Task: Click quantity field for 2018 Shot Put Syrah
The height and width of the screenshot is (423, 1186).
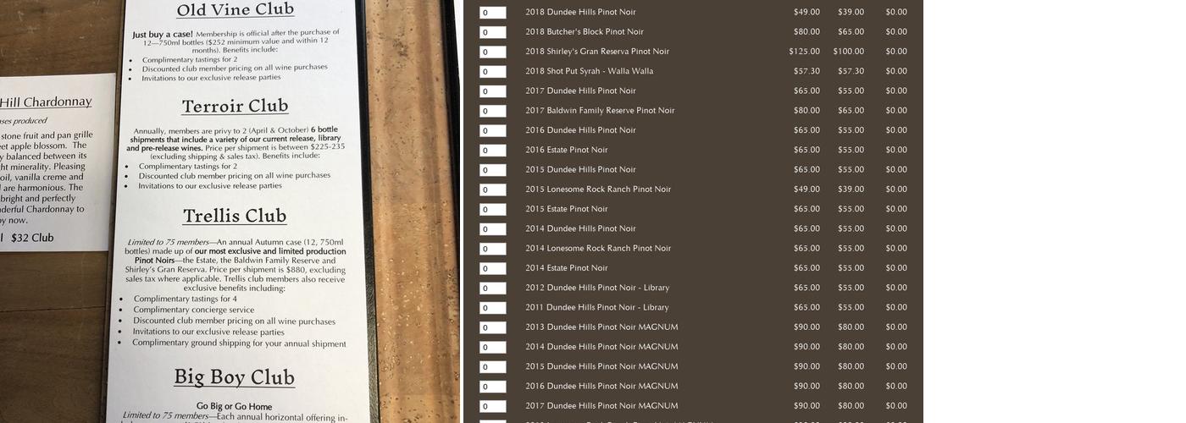Action: click(492, 72)
